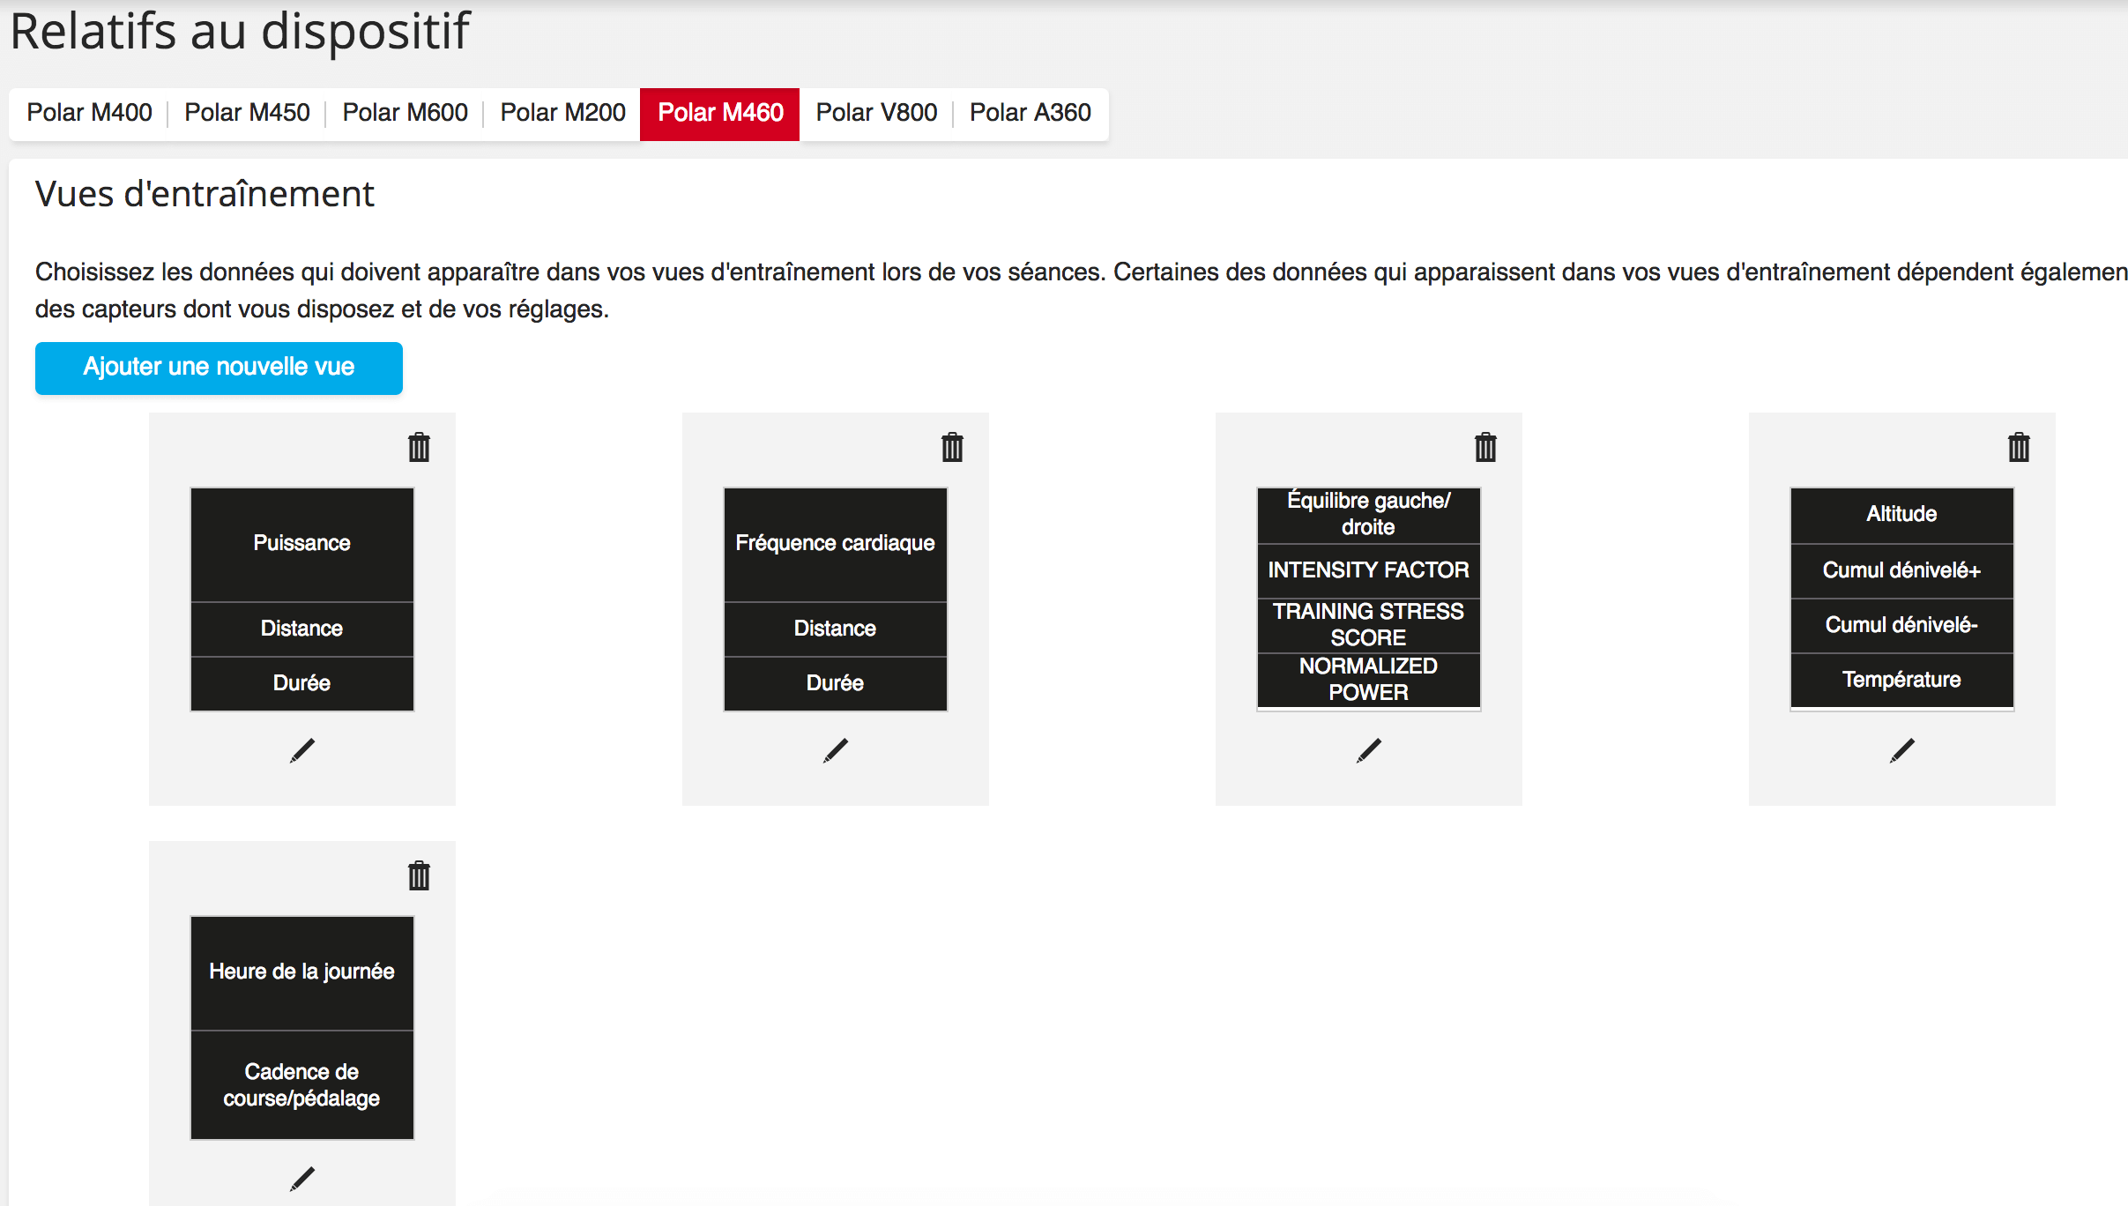Image resolution: width=2128 pixels, height=1206 pixels.
Task: Select Durée field in Puissance view
Action: (302, 683)
